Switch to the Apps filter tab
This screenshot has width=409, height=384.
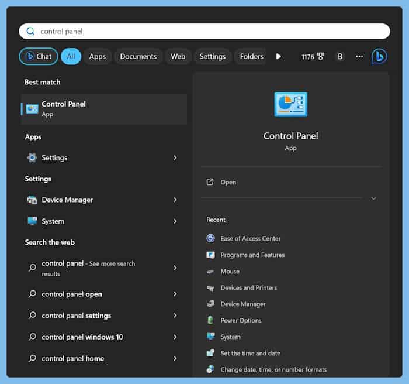(x=98, y=56)
